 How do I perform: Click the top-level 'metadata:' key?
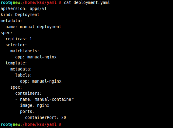point(11,21)
